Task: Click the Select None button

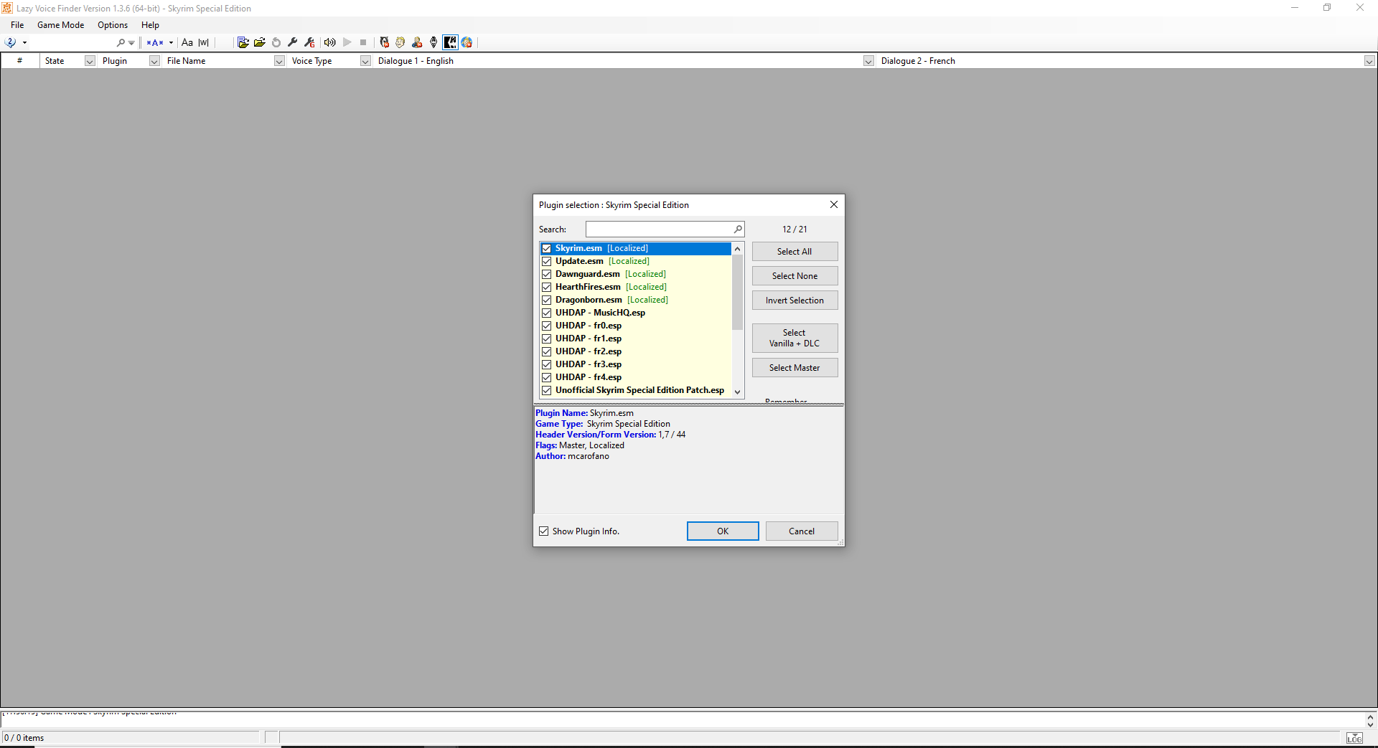Action: click(x=795, y=276)
